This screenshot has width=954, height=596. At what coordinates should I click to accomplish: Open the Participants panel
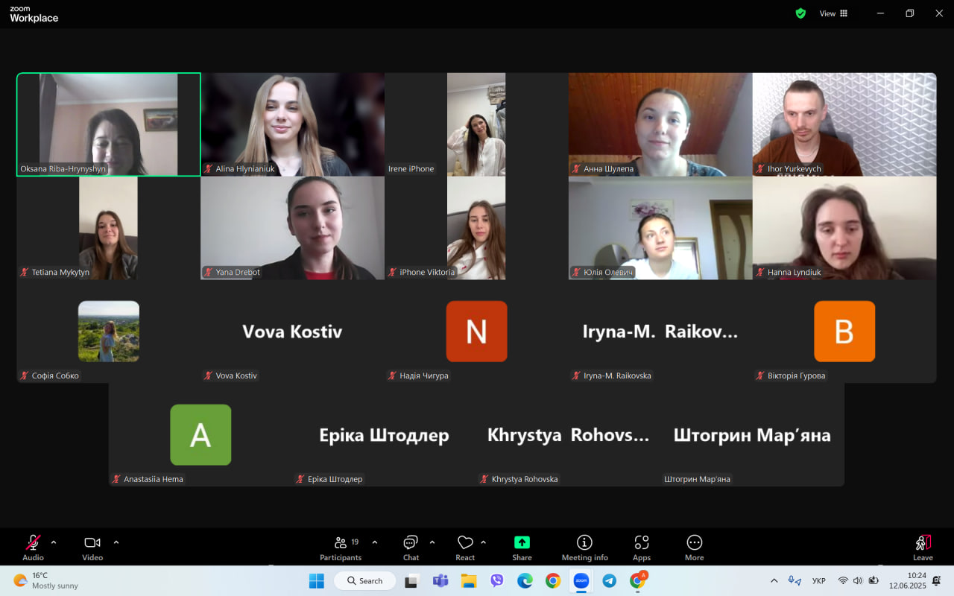pyautogui.click(x=341, y=548)
